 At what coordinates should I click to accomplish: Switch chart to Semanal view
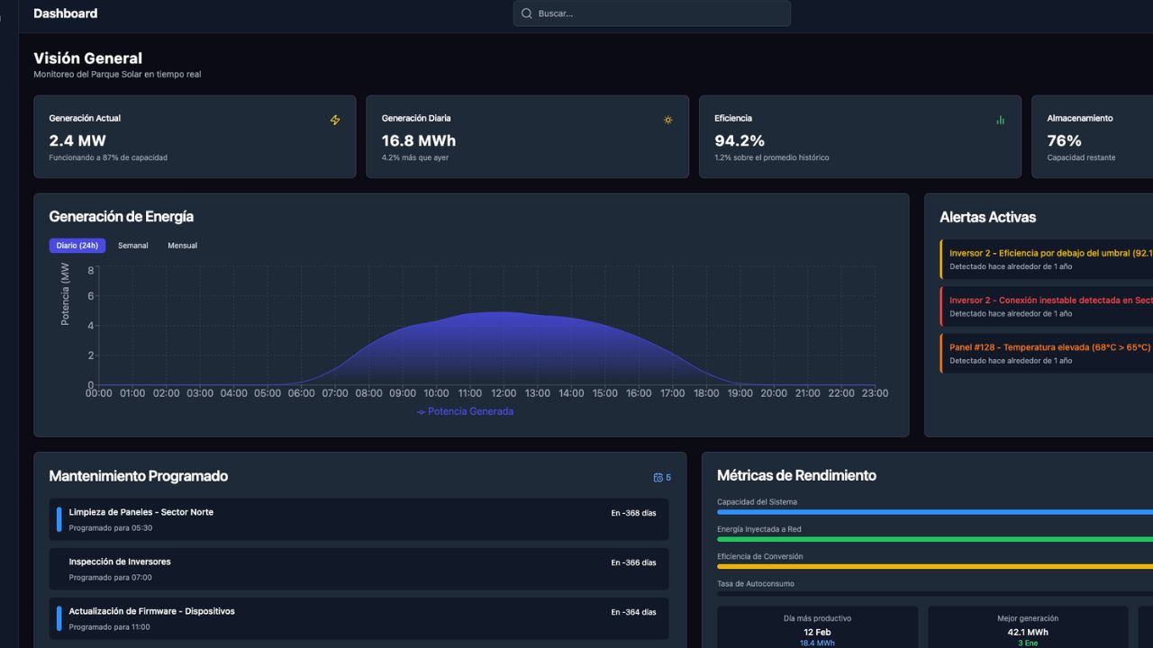133,246
